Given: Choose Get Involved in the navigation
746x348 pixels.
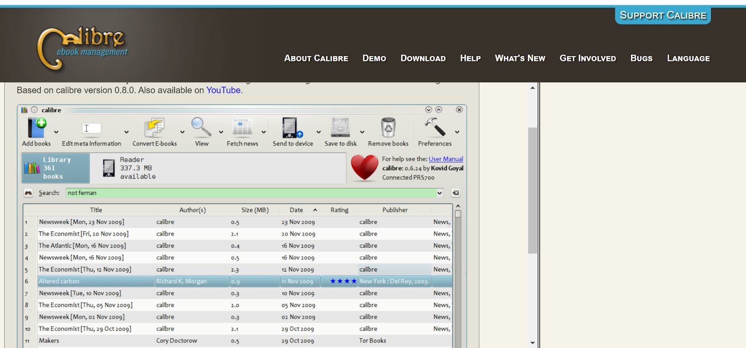Looking at the screenshot, I should pos(587,58).
